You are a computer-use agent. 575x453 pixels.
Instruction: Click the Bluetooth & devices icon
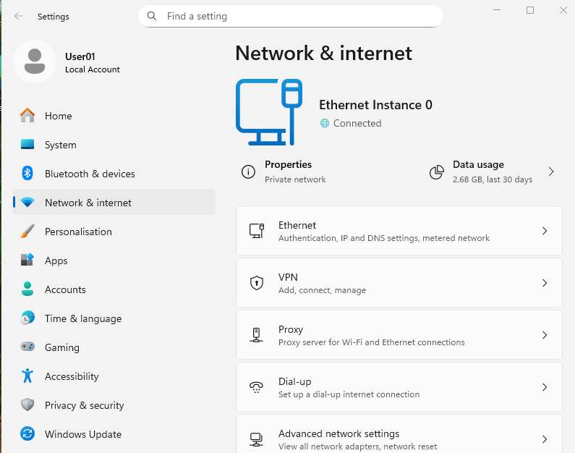click(27, 174)
